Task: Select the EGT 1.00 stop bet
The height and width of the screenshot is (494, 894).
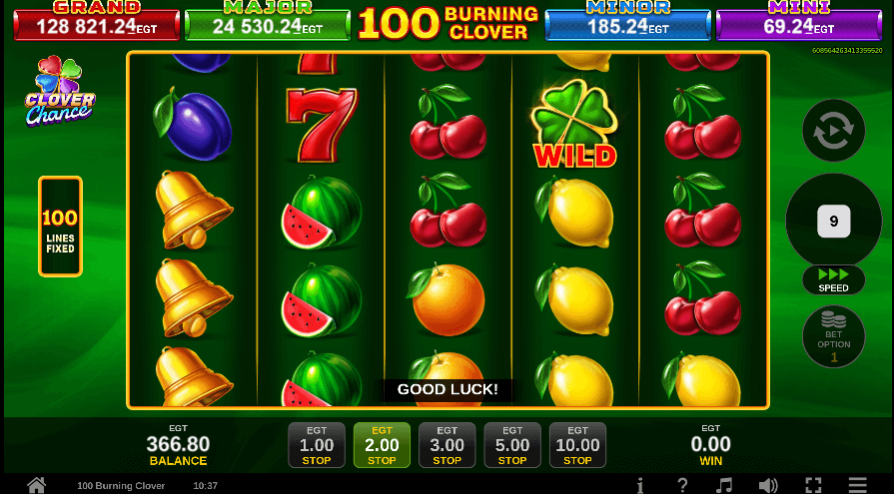Action: pos(317,445)
